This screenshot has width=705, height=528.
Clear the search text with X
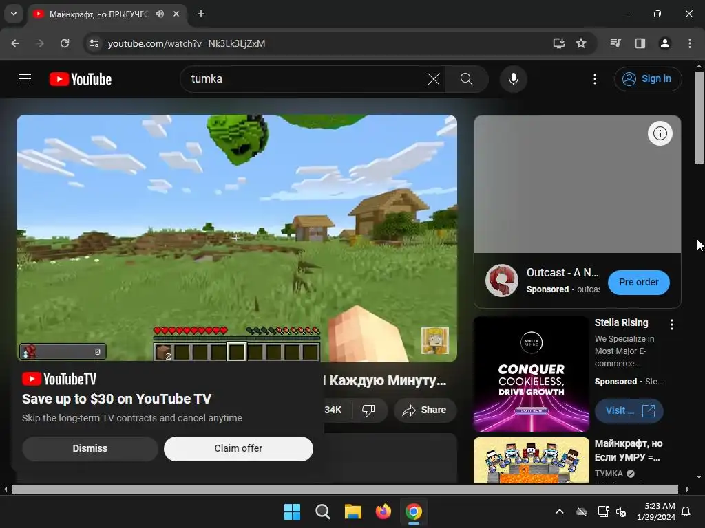tap(434, 79)
